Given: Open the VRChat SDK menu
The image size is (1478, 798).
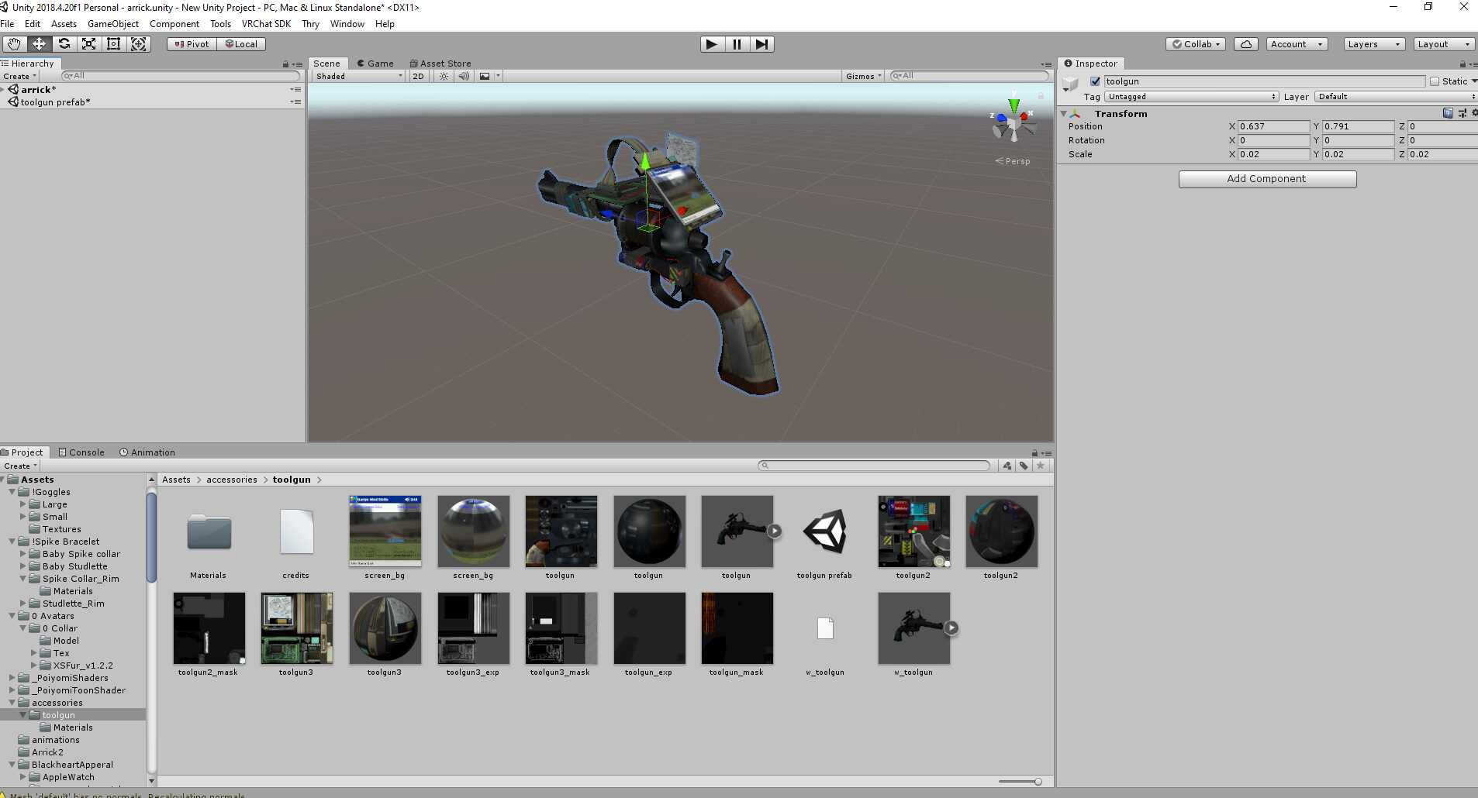Looking at the screenshot, I should (266, 24).
